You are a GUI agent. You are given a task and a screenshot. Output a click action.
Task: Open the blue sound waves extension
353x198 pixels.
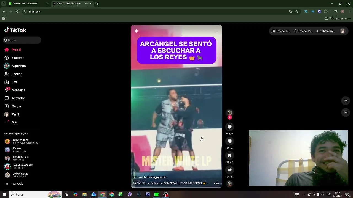coord(312,12)
